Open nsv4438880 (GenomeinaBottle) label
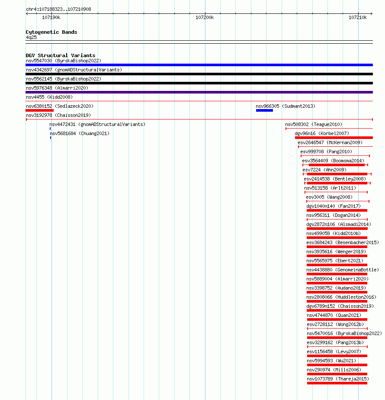 [x=343, y=270]
